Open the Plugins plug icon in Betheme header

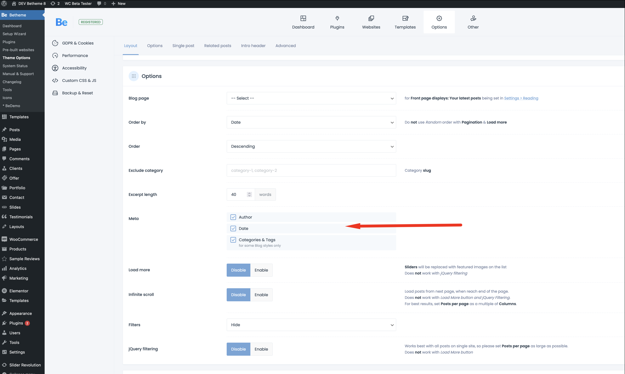[337, 18]
